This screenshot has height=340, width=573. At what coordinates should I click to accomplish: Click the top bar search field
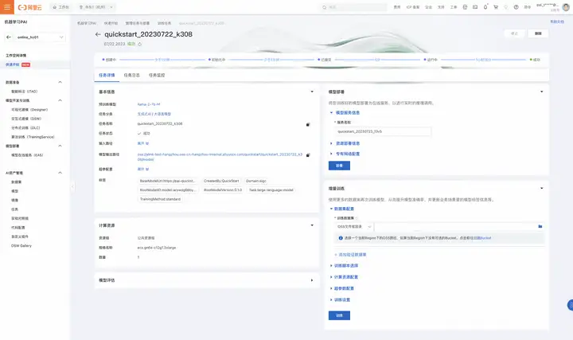click(353, 7)
